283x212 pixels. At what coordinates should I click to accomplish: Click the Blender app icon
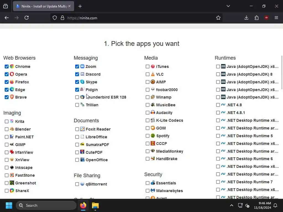pos(12,129)
